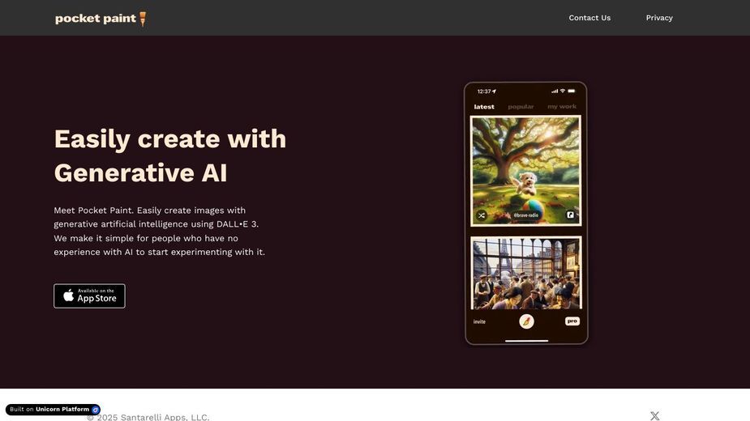Open the X social media icon
This screenshot has height=421, width=750.
pos(655,416)
